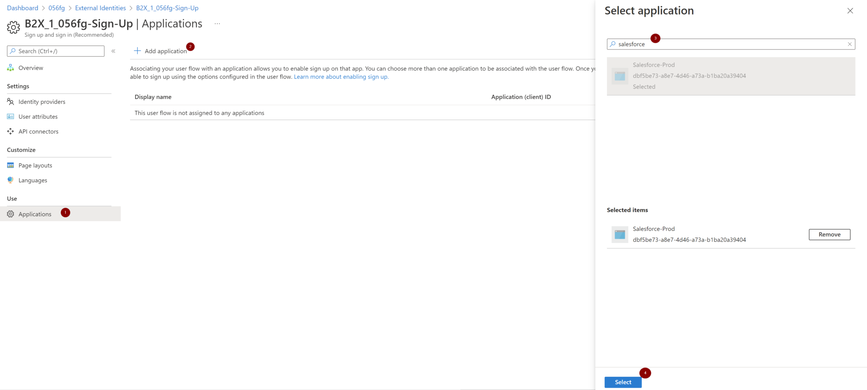Click the user flow gear icon beside B2X_1_056fg-Sign-Up
The width and height of the screenshot is (867, 390).
[13, 27]
